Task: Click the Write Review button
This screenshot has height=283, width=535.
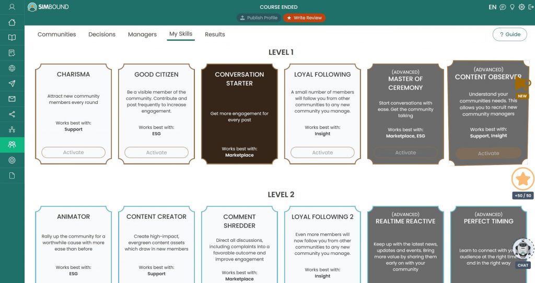Action: pyautogui.click(x=304, y=18)
